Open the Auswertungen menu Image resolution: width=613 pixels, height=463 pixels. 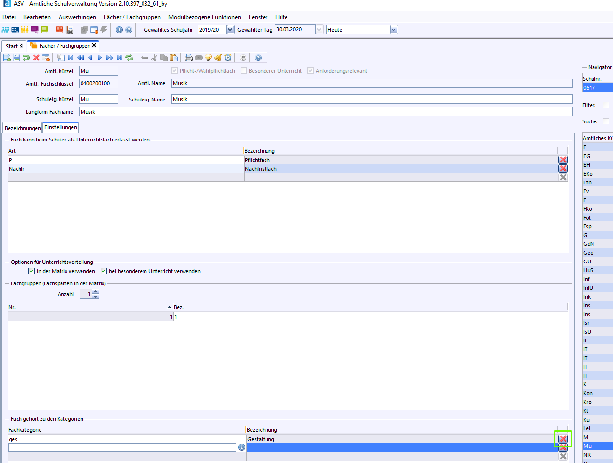point(77,17)
